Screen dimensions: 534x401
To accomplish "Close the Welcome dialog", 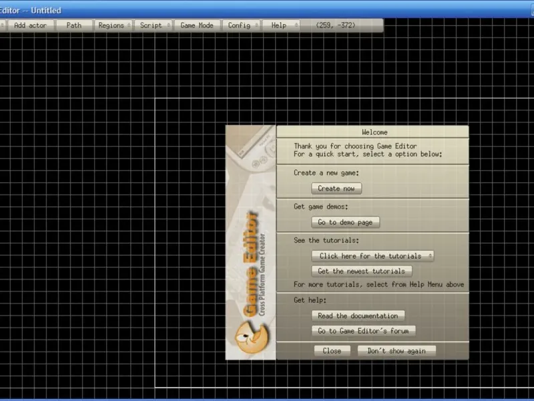I will (332, 351).
